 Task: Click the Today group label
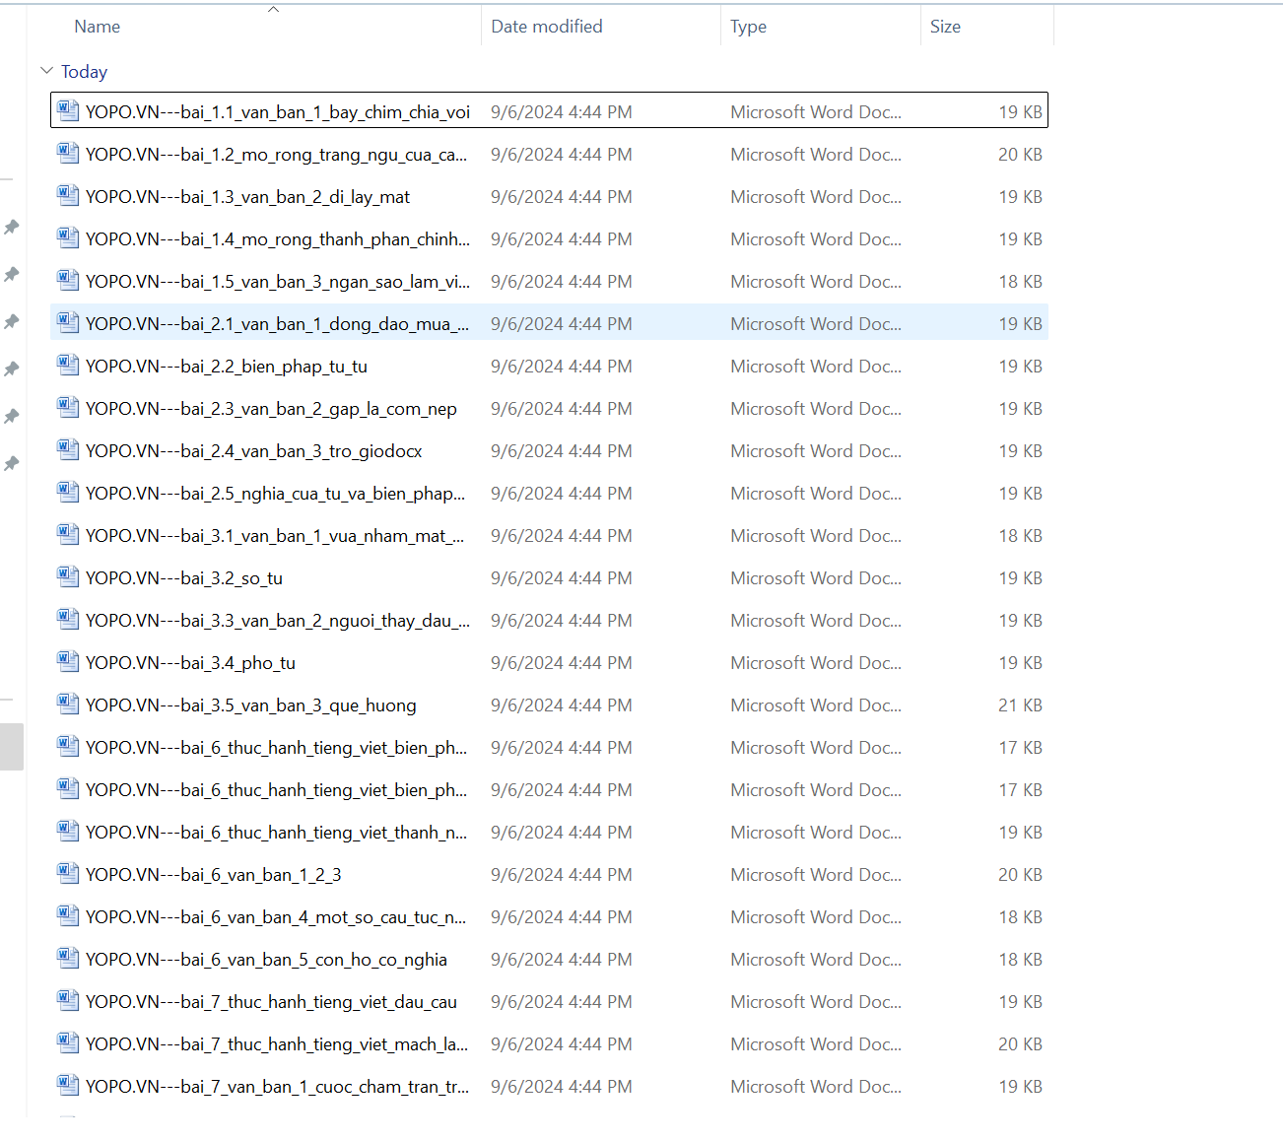[x=84, y=72]
